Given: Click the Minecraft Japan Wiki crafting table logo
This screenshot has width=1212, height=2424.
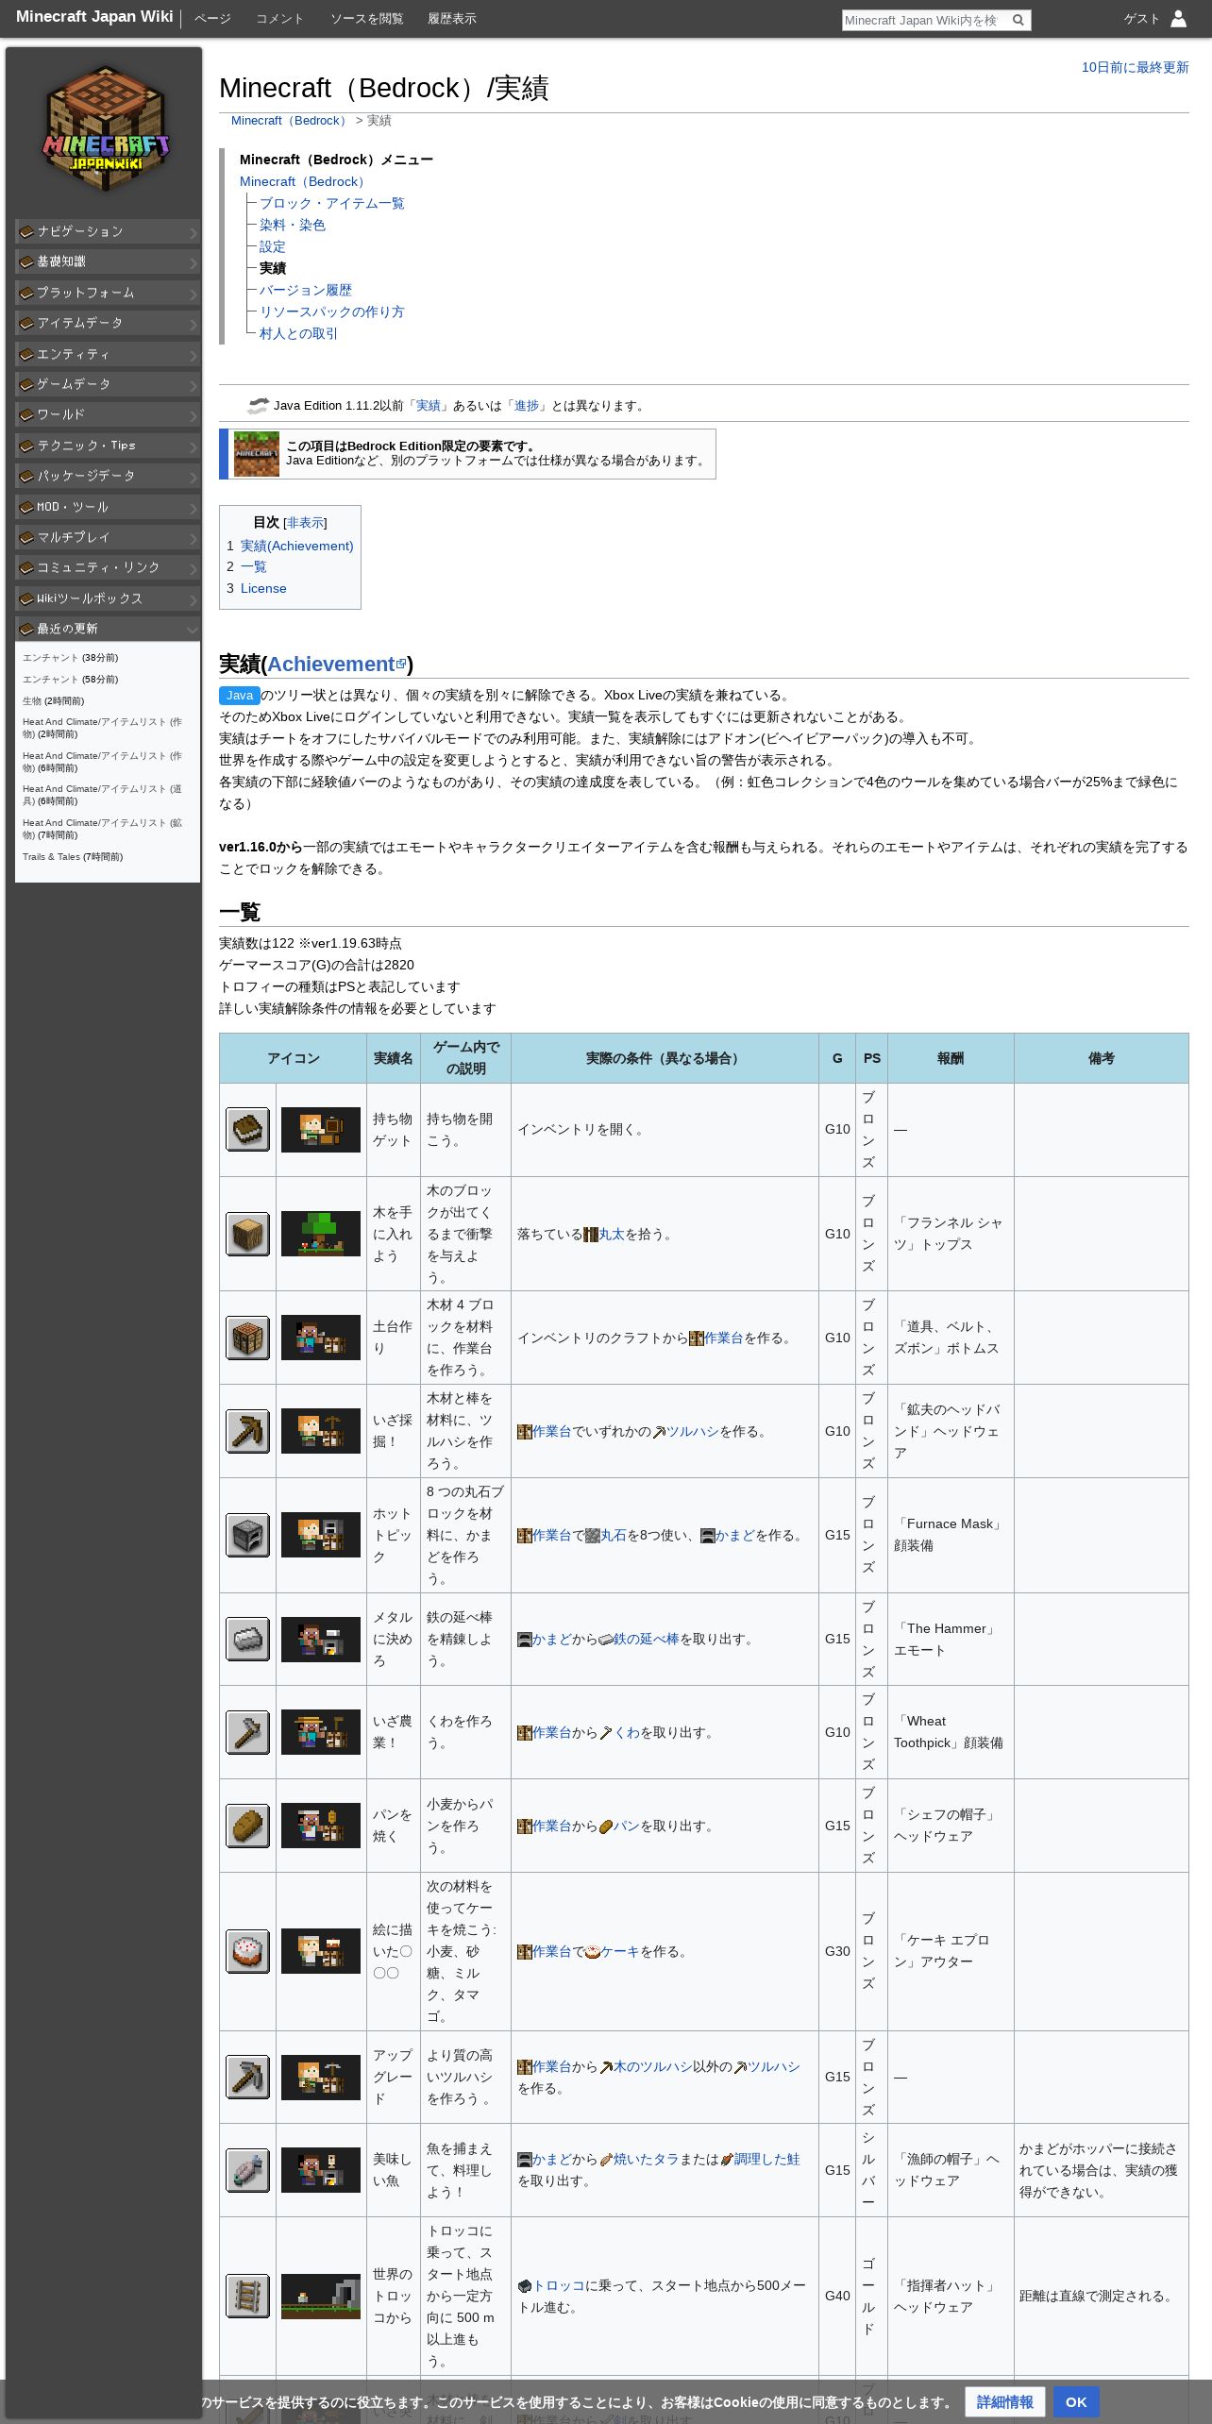Looking at the screenshot, I should click(x=106, y=128).
